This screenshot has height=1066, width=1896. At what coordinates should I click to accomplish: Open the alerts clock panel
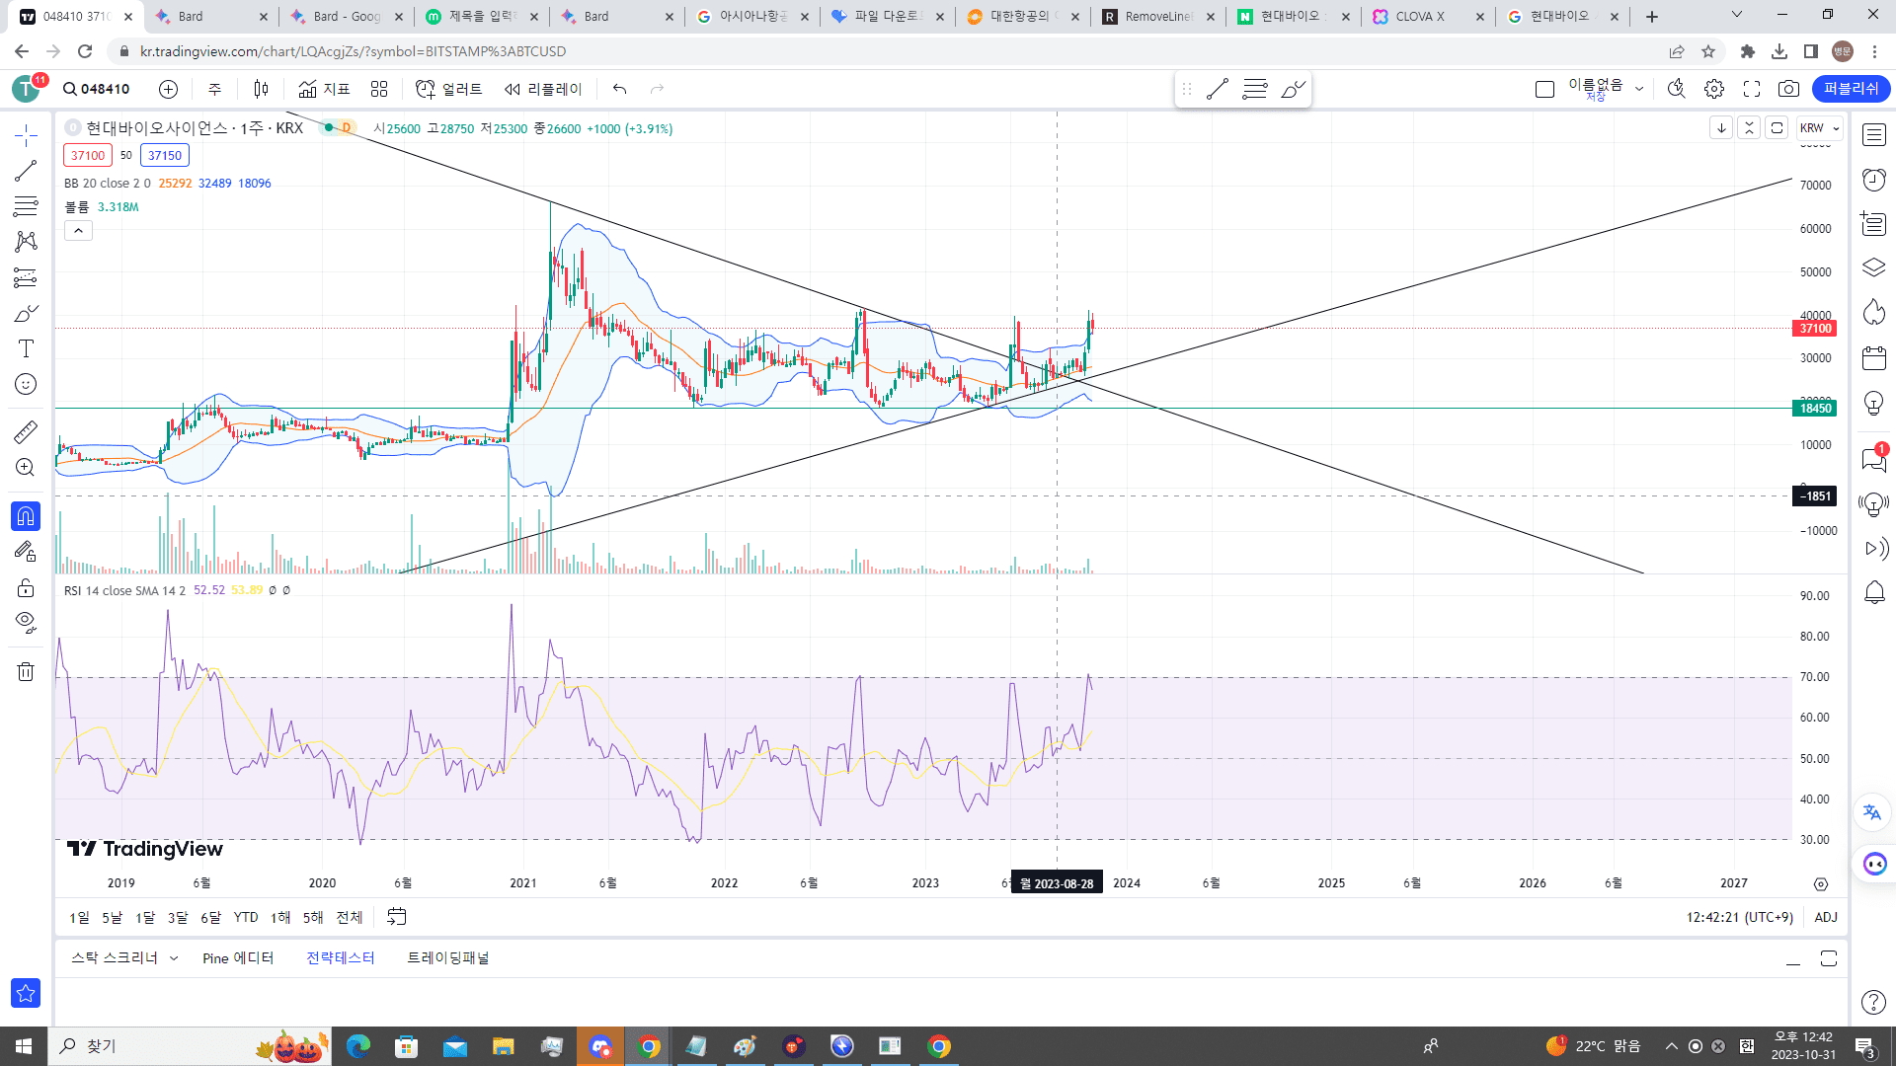[x=1874, y=180]
